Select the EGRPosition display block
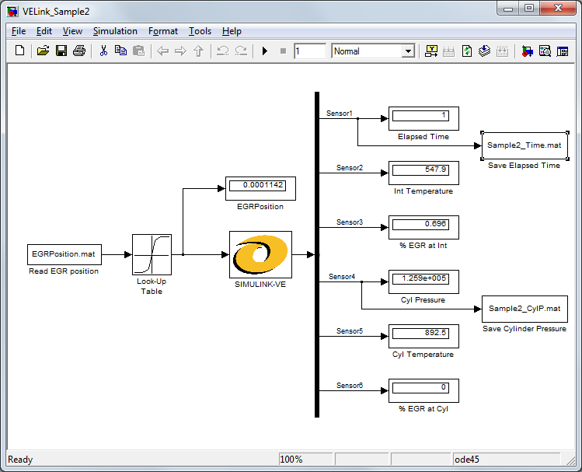The height and width of the screenshot is (472, 582). 260,189
